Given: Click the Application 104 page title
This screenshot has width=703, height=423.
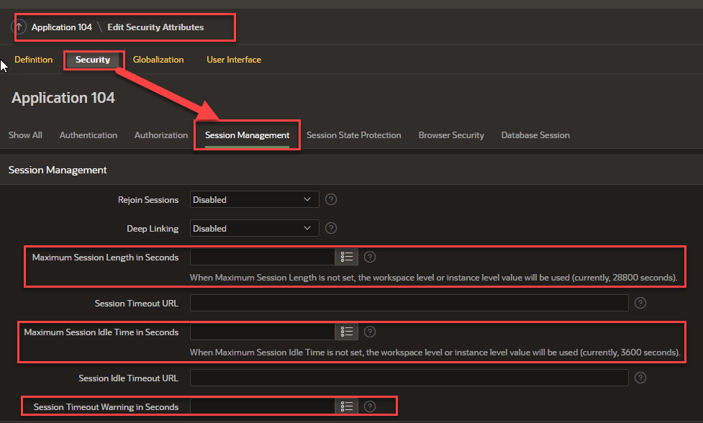Looking at the screenshot, I should (63, 98).
